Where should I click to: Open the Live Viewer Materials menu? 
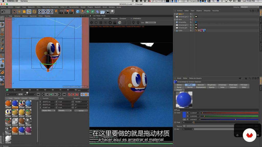tap(114, 19)
